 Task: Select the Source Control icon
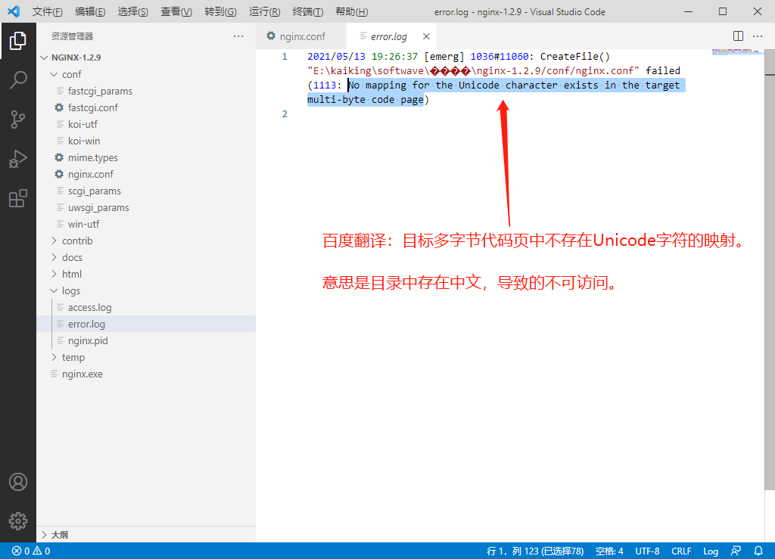(19, 120)
